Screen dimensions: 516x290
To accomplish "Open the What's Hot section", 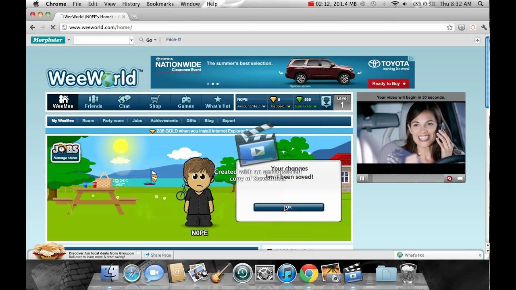I will 218,102.
